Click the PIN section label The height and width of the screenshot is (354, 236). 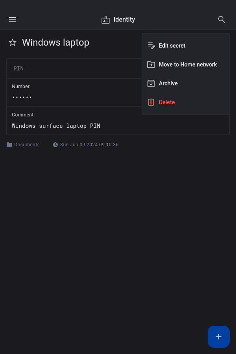(x=18, y=68)
